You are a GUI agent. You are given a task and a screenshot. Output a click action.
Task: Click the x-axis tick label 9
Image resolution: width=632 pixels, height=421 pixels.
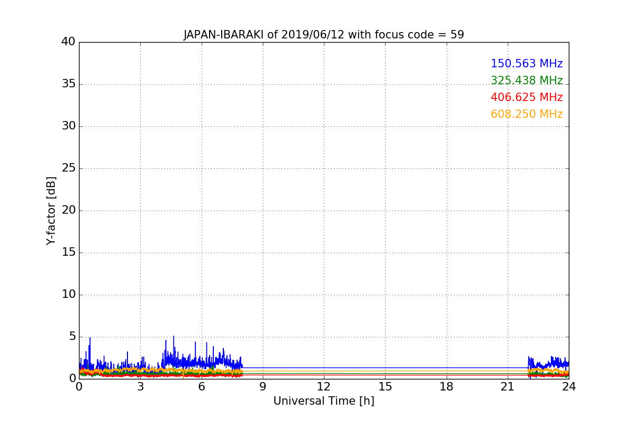pos(263,386)
